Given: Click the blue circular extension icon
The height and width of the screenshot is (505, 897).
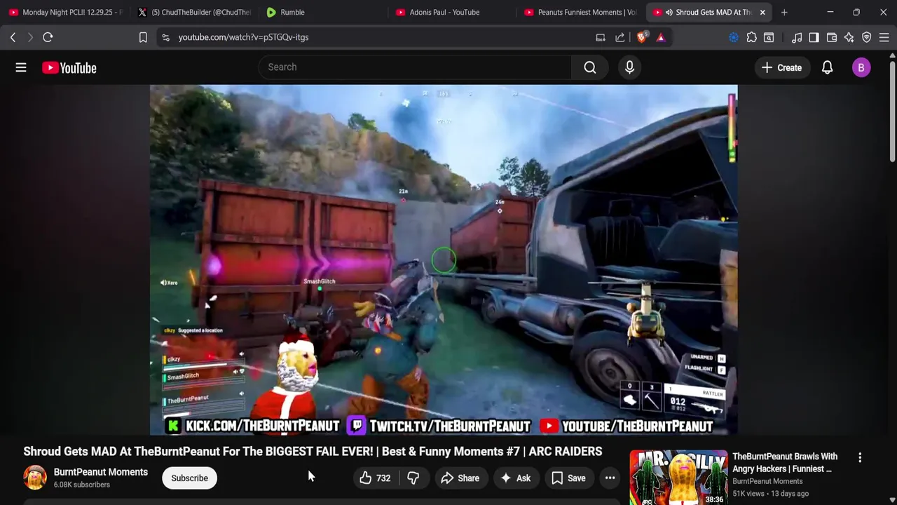Looking at the screenshot, I should pos(734,37).
